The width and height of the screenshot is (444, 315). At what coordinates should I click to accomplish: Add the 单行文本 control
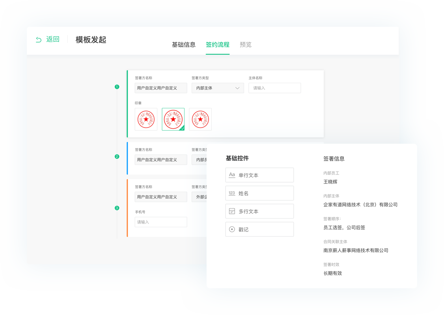(x=259, y=175)
